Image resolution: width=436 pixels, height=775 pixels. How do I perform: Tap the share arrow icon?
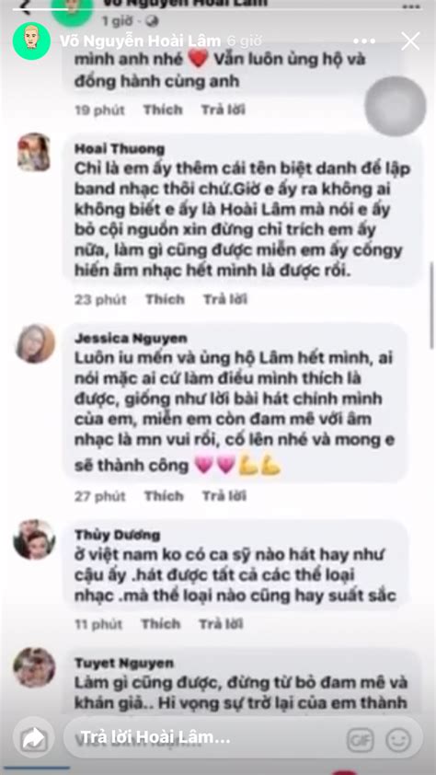click(34, 740)
